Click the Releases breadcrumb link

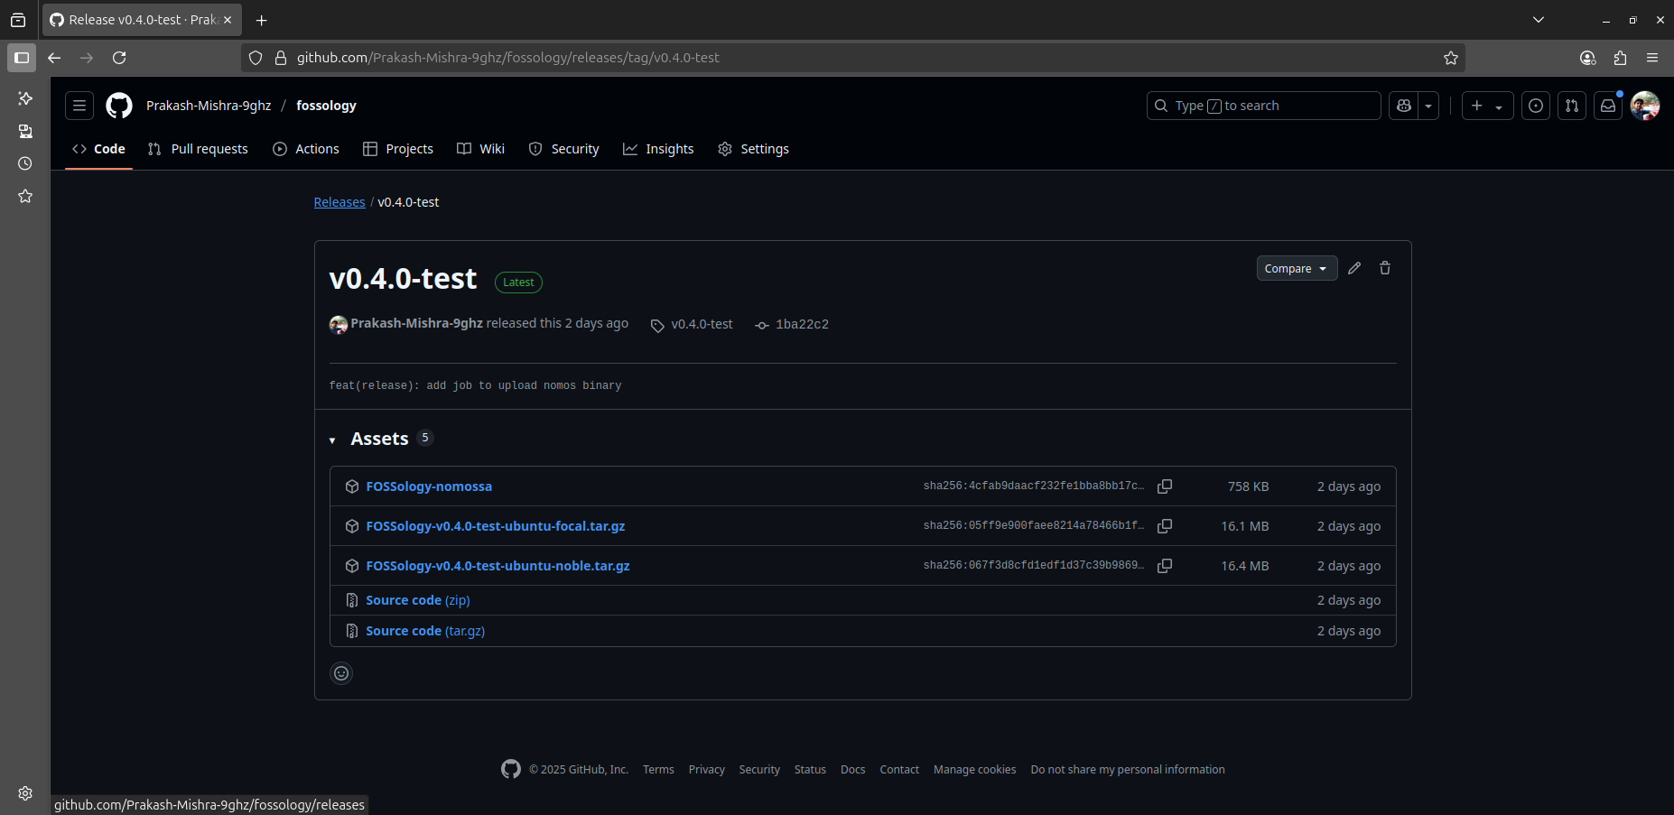339,202
